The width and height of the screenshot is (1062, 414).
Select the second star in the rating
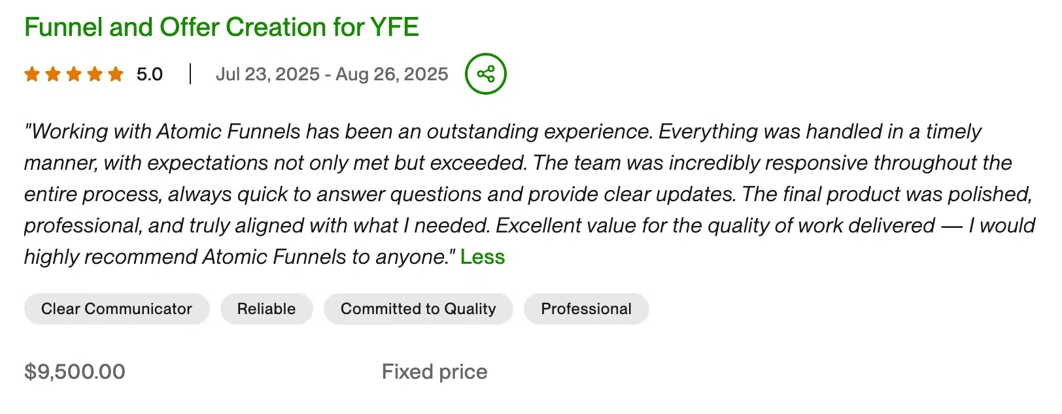point(52,74)
